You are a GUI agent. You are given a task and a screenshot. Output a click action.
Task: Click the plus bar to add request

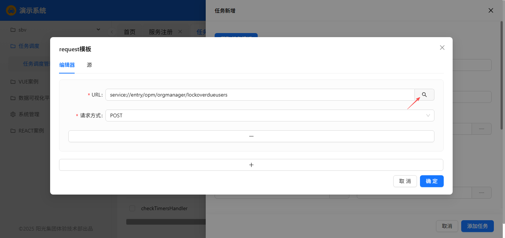251,165
